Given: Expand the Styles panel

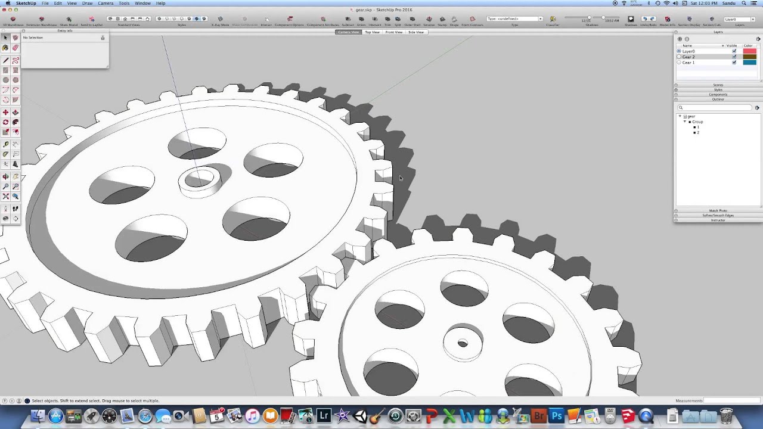Looking at the screenshot, I should [718, 89].
